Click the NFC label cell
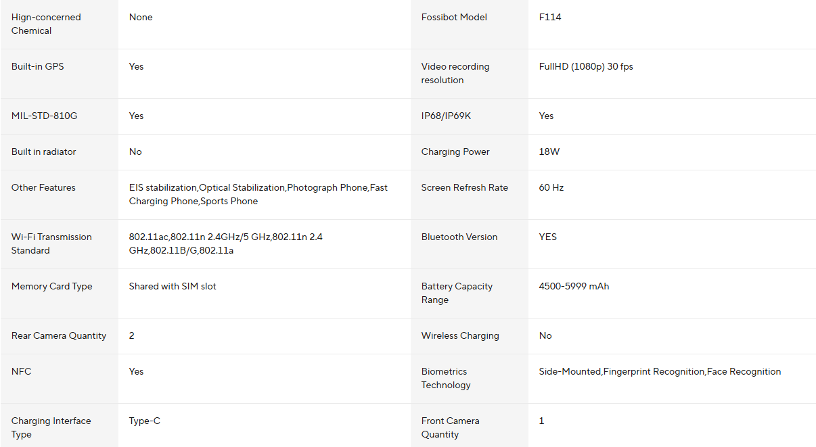 tap(22, 372)
